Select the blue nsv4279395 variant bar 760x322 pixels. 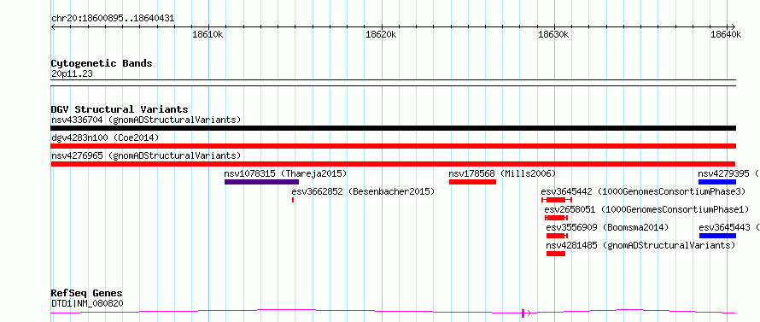point(716,182)
